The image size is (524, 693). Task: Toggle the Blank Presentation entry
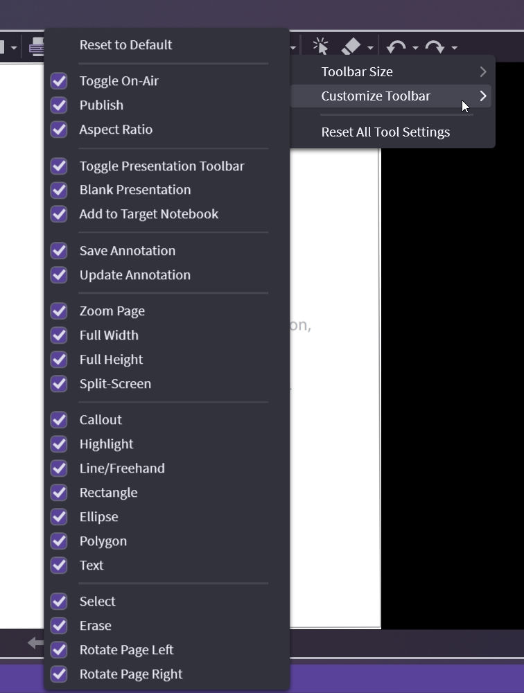(59, 190)
